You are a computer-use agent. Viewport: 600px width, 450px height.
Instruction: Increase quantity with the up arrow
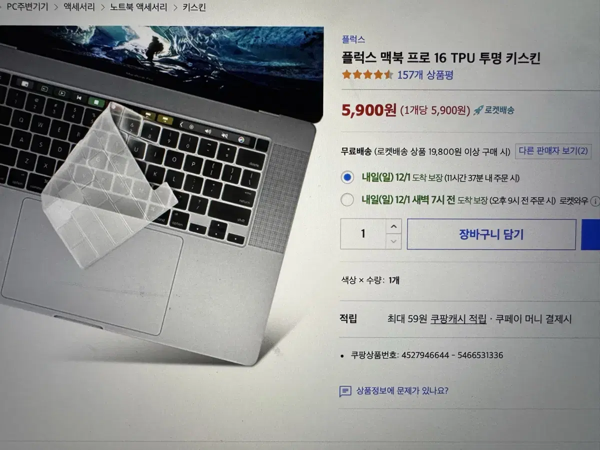394,227
